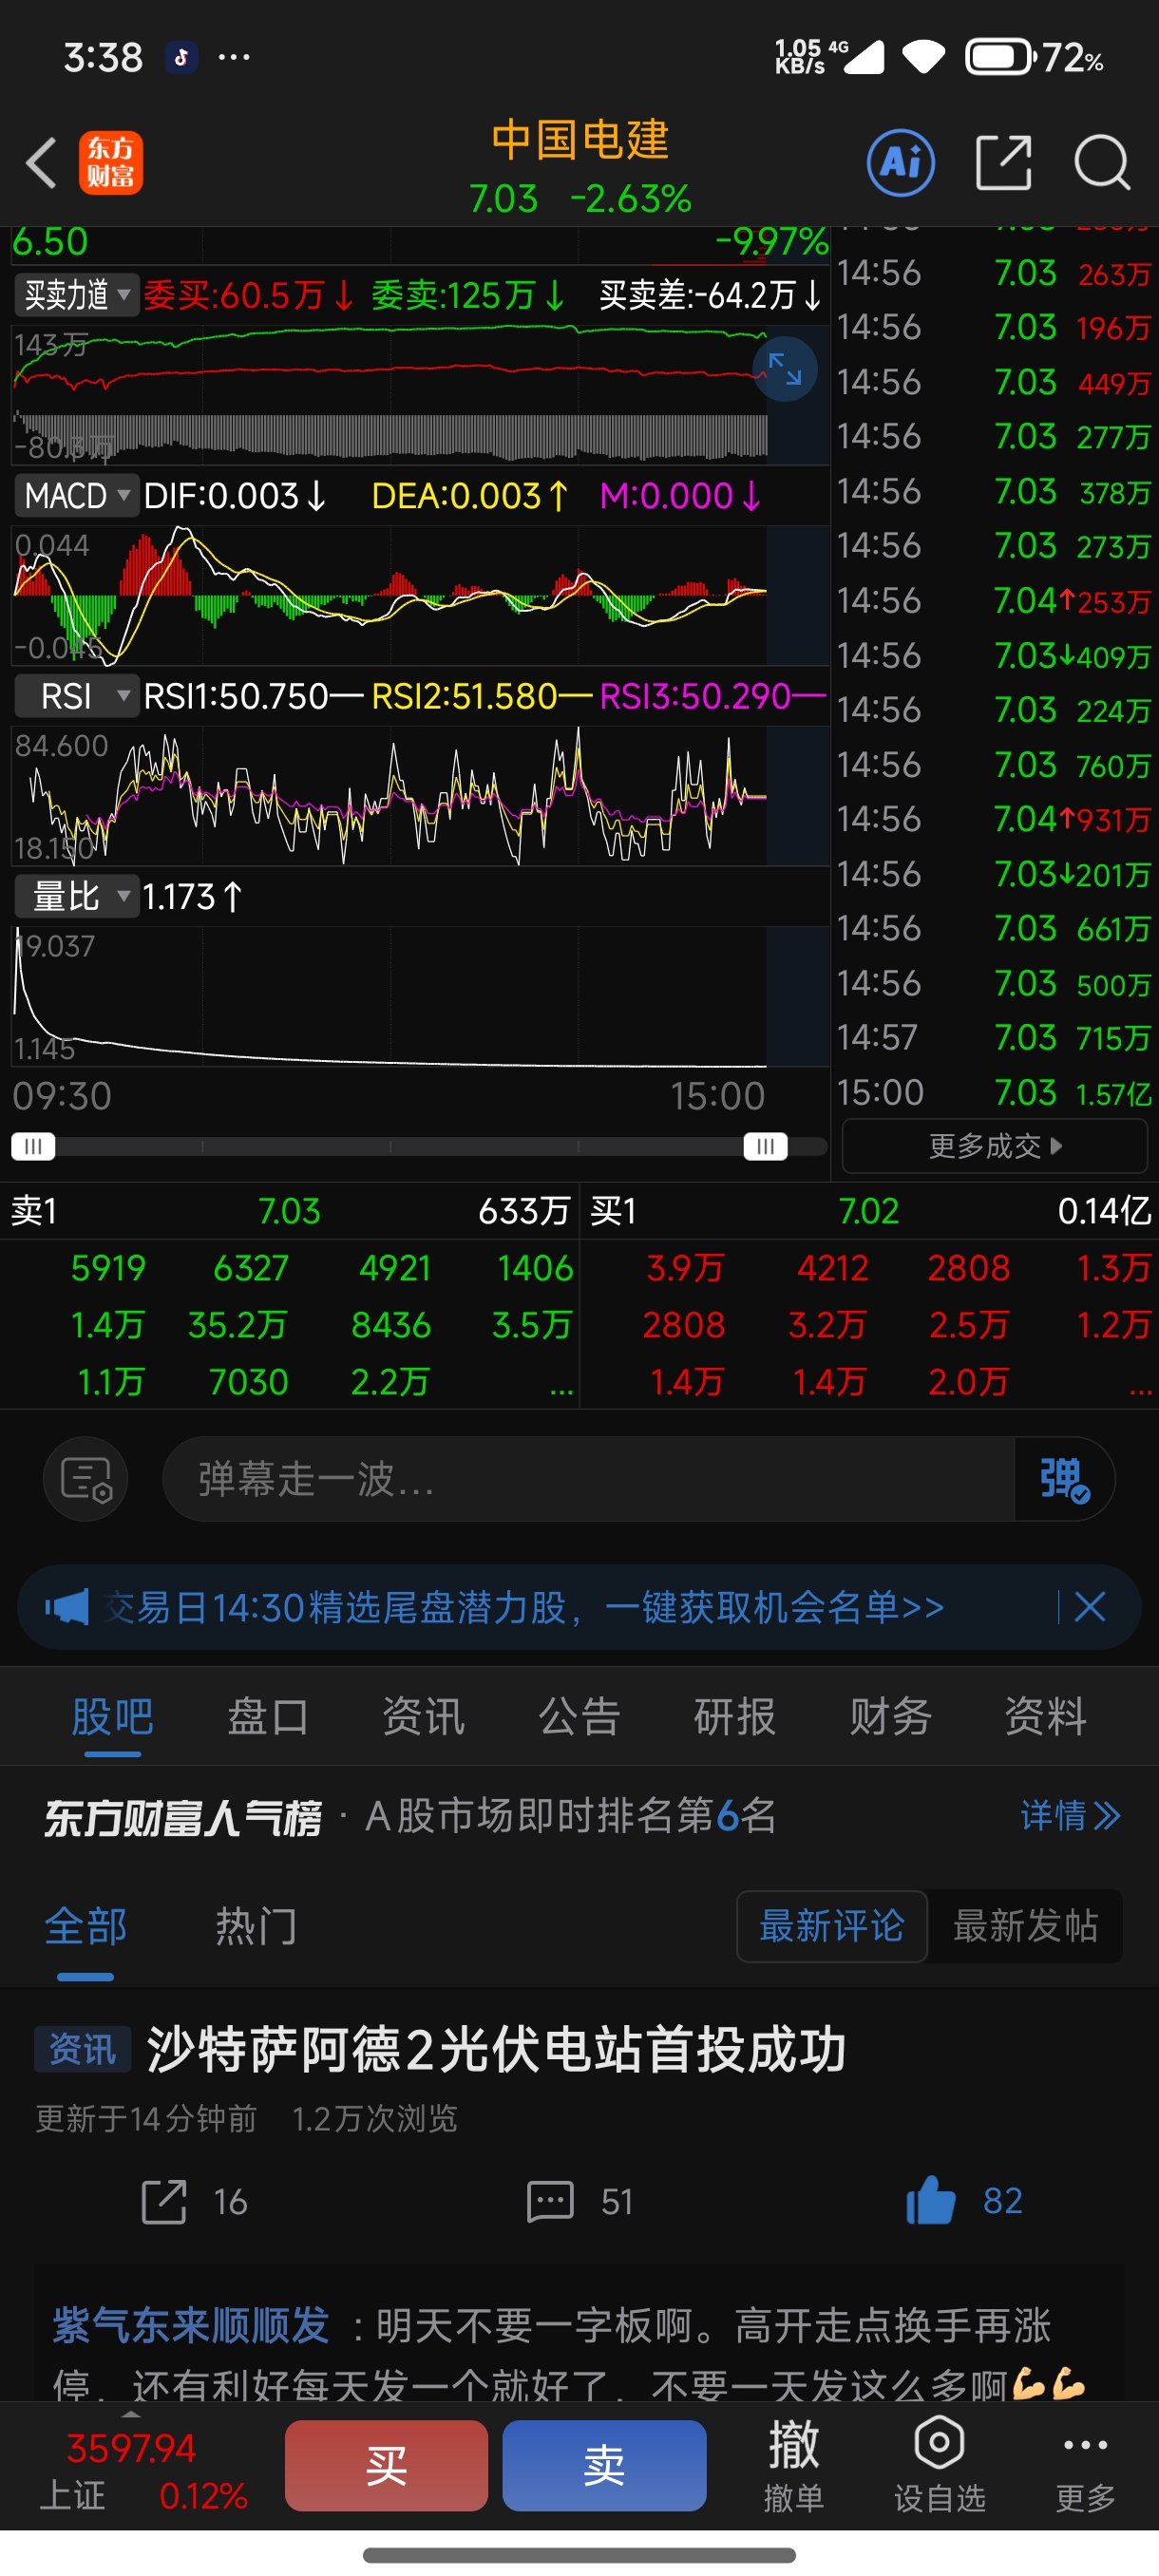Open the 买卖力道 indicator dropdown
This screenshot has width=1159, height=2576.
76,295
